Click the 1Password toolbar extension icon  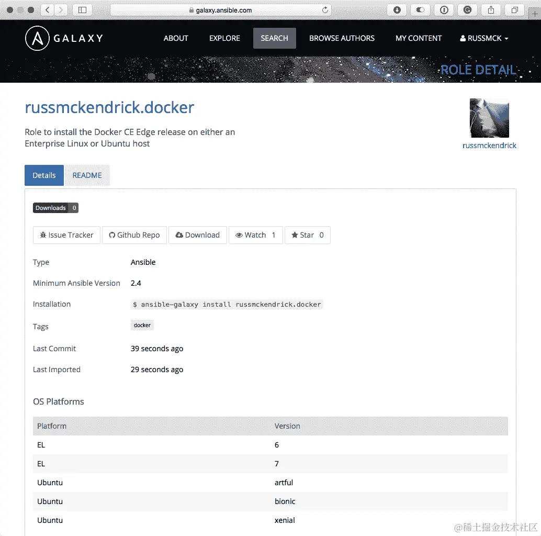444,10
